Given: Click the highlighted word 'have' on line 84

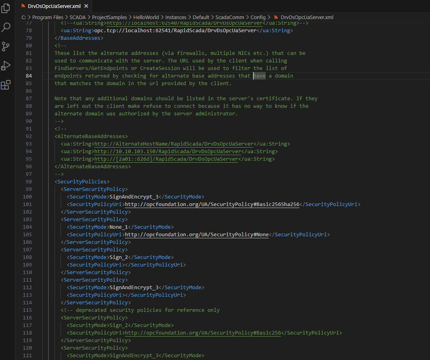Looking at the screenshot, I should pos(260,76).
